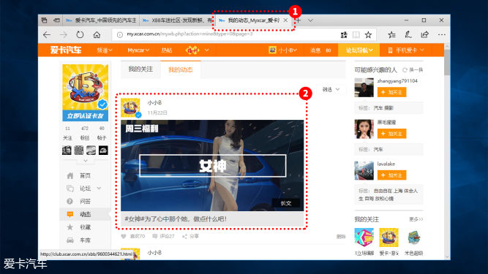Click 分享 share on post
The image size is (488, 274).
coord(190,237)
